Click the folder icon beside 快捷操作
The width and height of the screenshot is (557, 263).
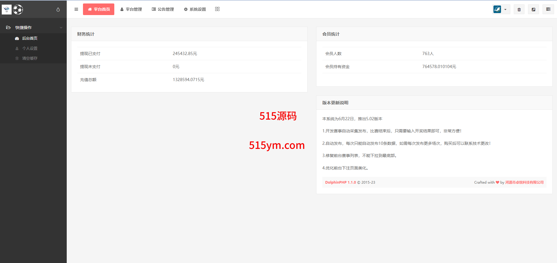8,28
